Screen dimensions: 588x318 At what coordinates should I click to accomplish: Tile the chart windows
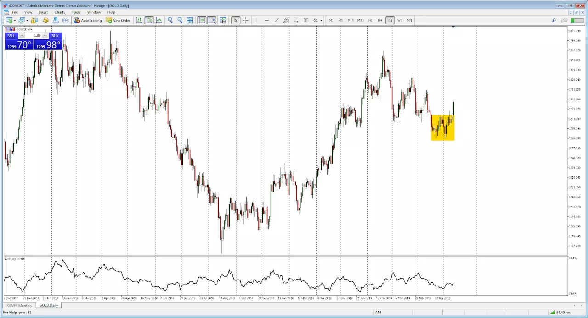(x=190, y=20)
